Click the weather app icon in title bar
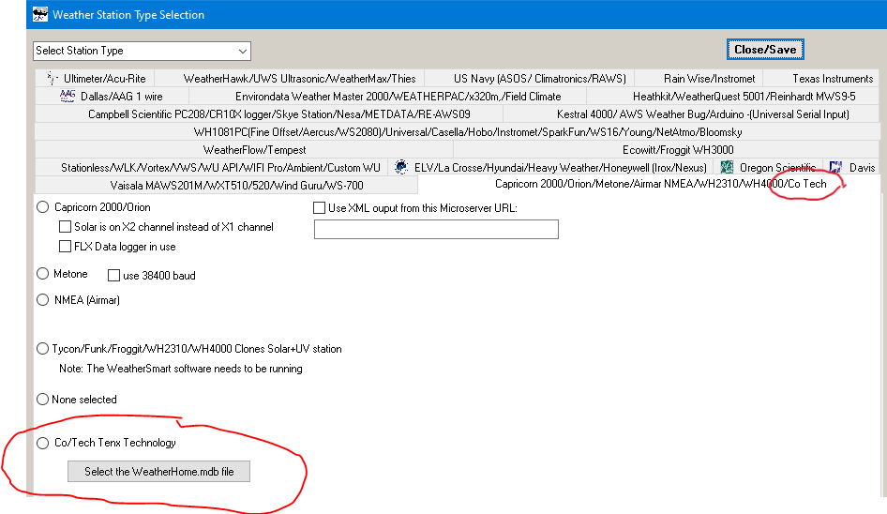 tap(39, 14)
